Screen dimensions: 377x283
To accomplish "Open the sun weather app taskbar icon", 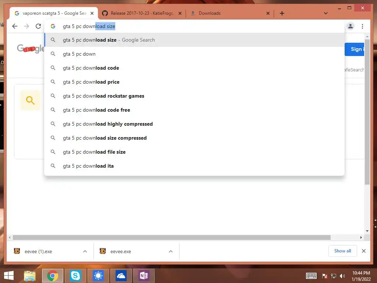I will click(98, 276).
